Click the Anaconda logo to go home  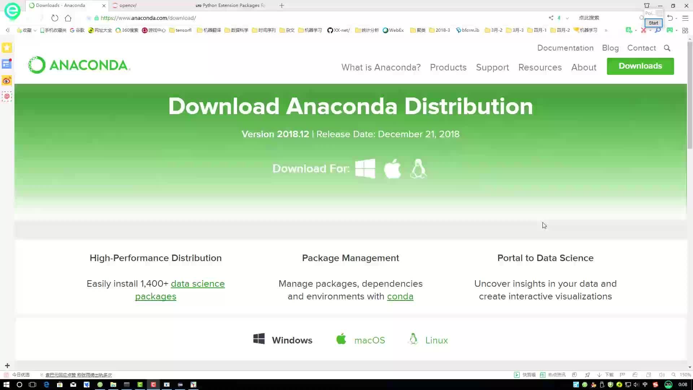pyautogui.click(x=79, y=65)
